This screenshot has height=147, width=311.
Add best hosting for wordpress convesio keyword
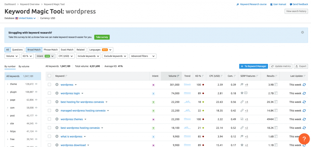[57, 102]
